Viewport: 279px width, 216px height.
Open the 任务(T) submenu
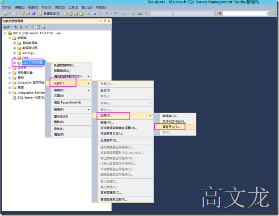pyautogui.click(x=68, y=83)
